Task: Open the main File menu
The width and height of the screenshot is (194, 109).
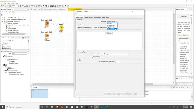Action: pyautogui.click(x=2, y=3)
